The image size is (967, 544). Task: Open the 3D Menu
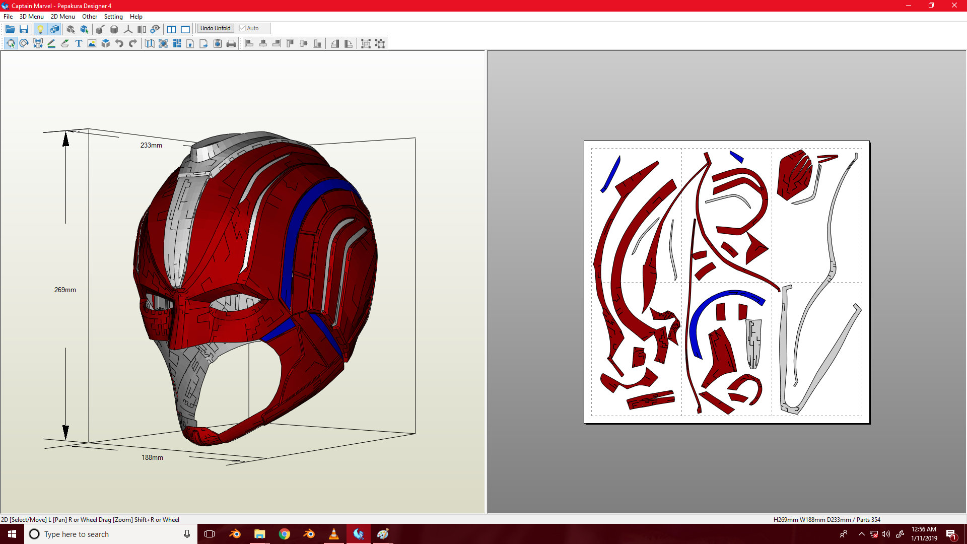point(31,16)
